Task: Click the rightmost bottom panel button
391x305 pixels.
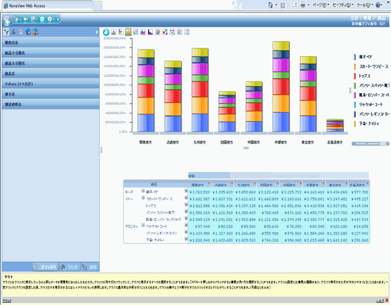Action: coord(89,267)
